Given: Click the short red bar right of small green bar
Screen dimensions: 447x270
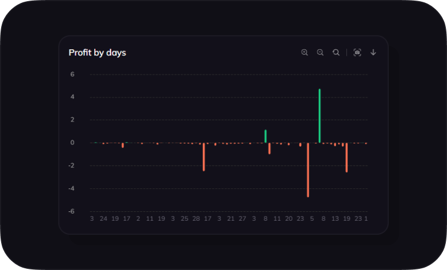Looking at the screenshot, I should tap(269, 148).
